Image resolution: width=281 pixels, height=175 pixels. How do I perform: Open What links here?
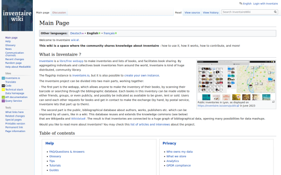tap(15, 112)
